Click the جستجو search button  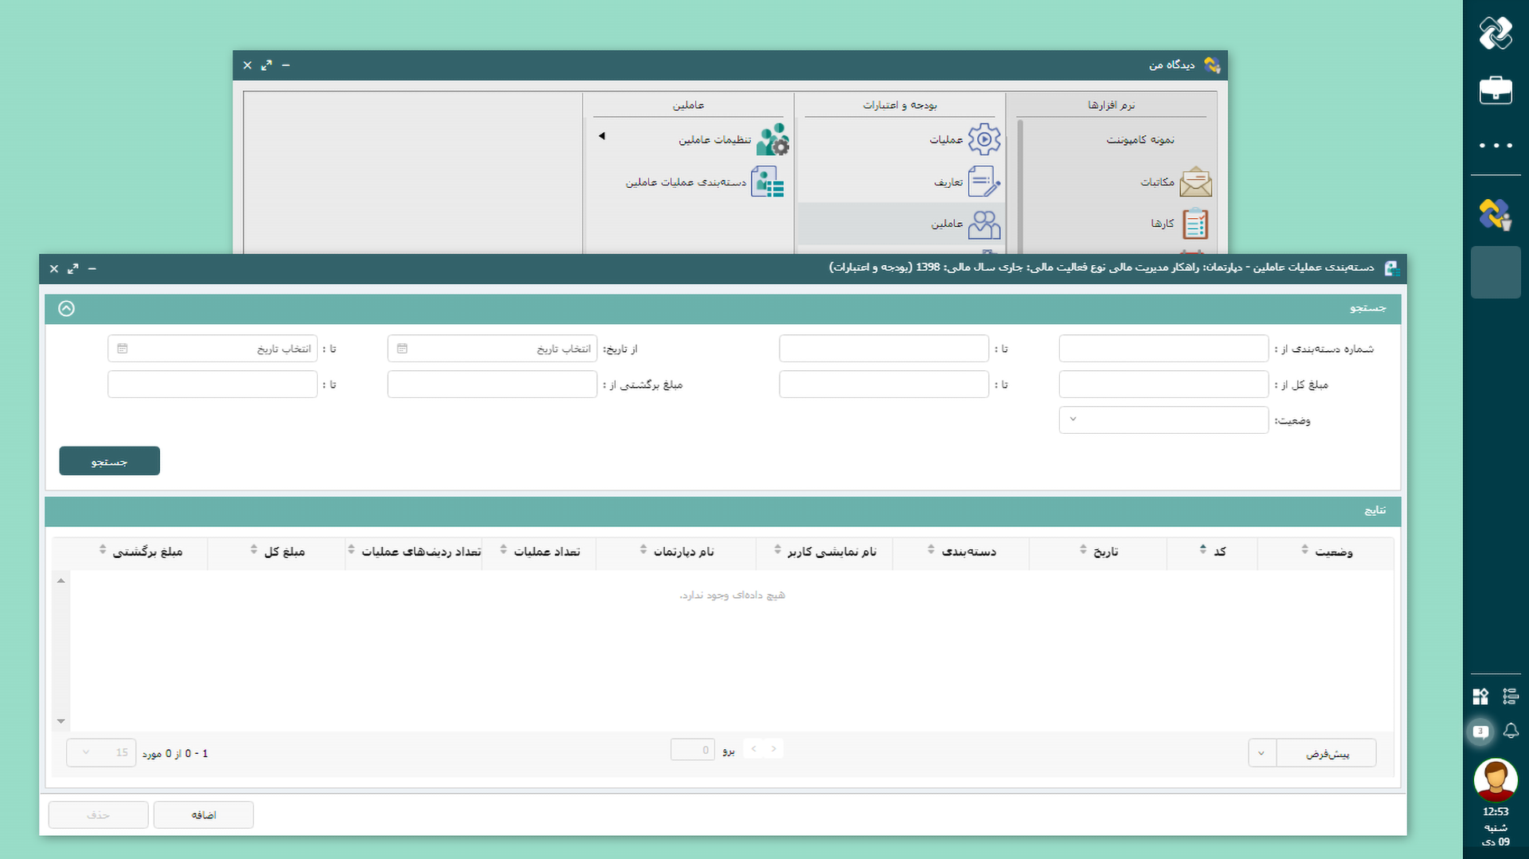tap(109, 461)
